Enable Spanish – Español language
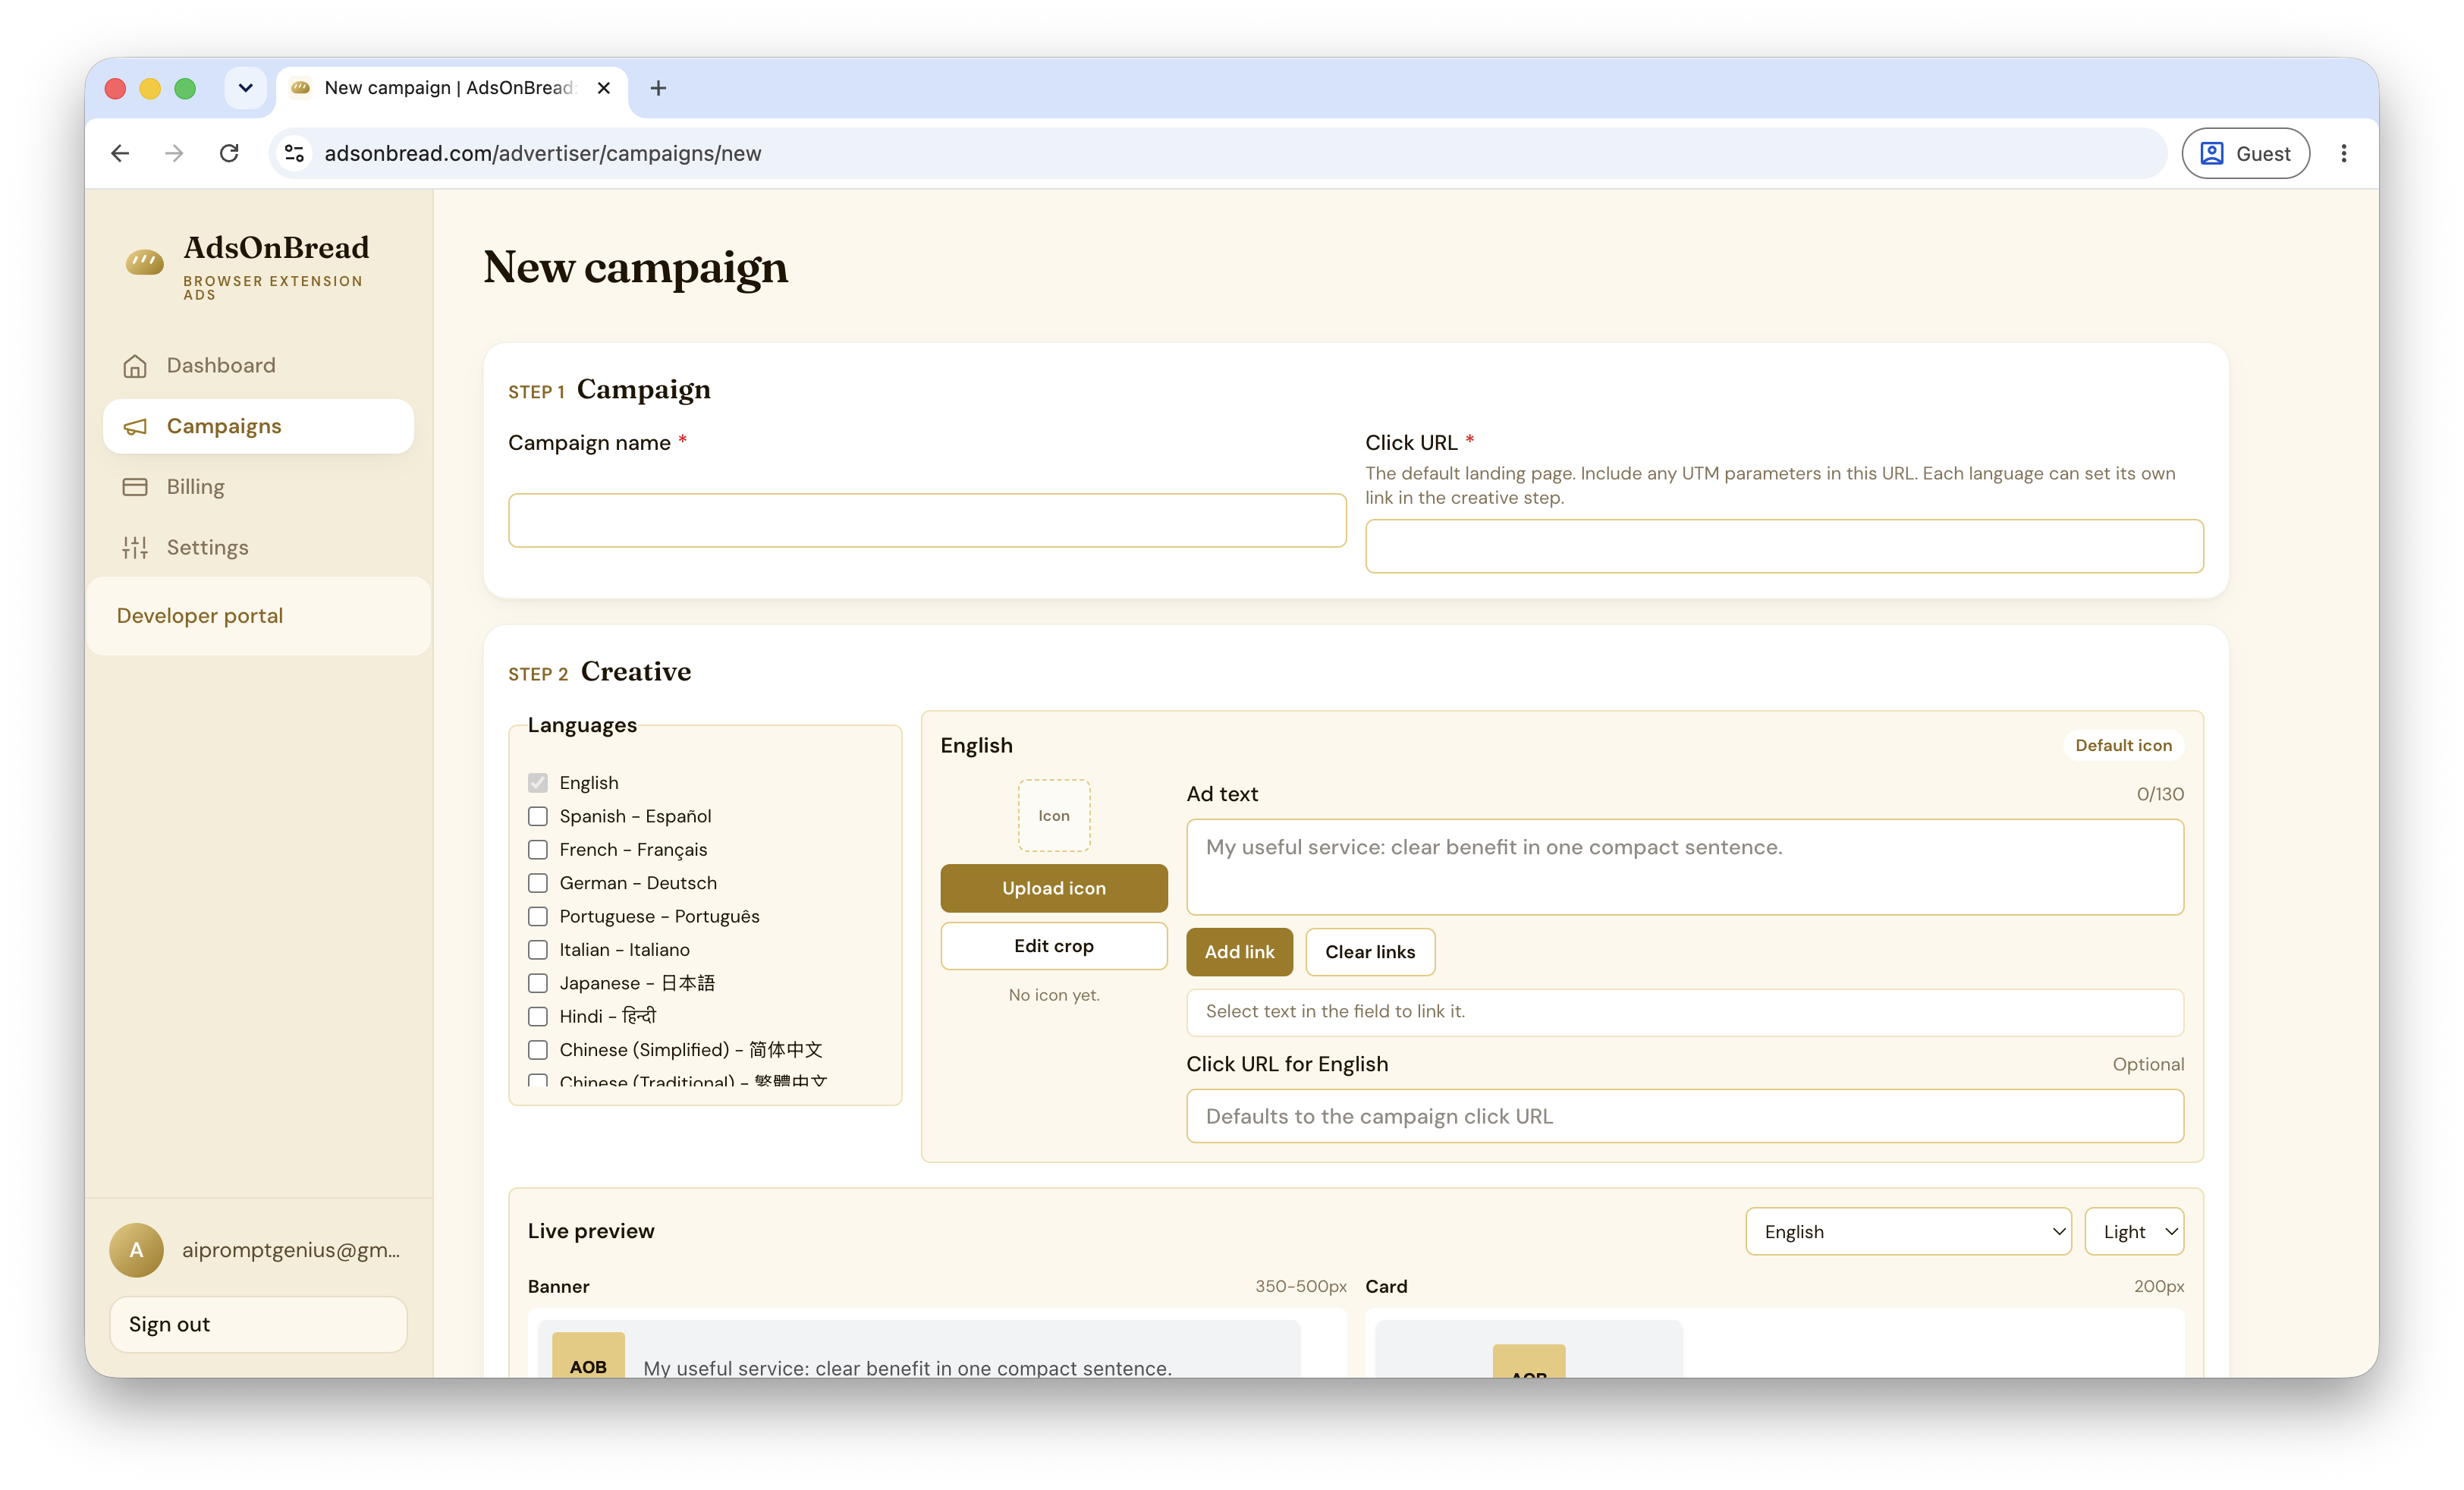 (x=538, y=816)
